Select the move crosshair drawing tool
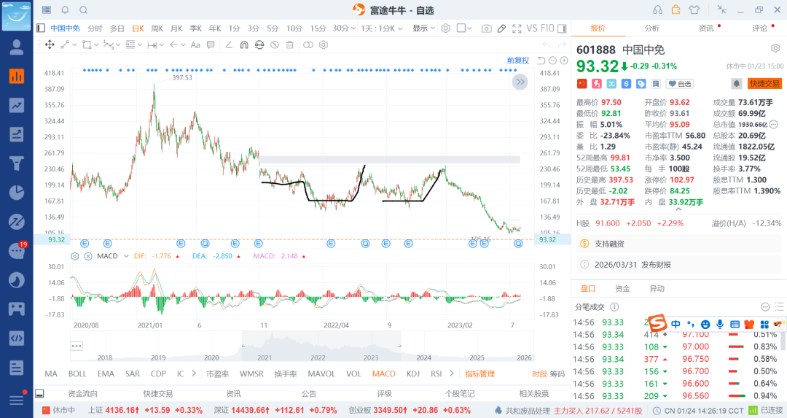The image size is (787, 418). click(x=50, y=44)
